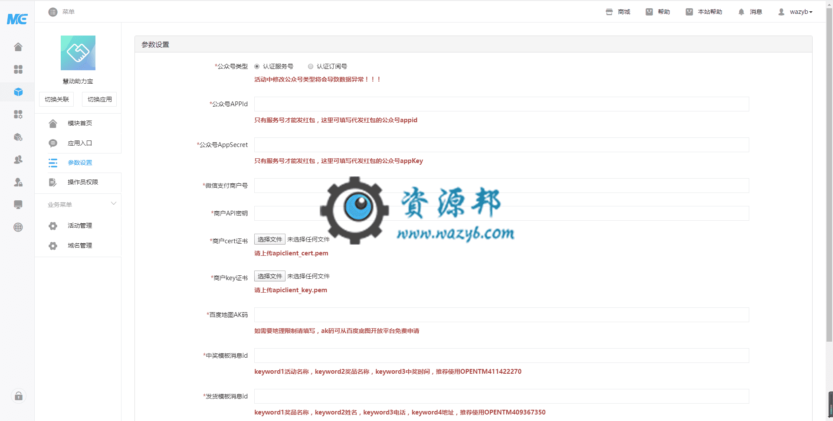Open the 帮助 link in top bar
The image size is (833, 421).
click(664, 12)
